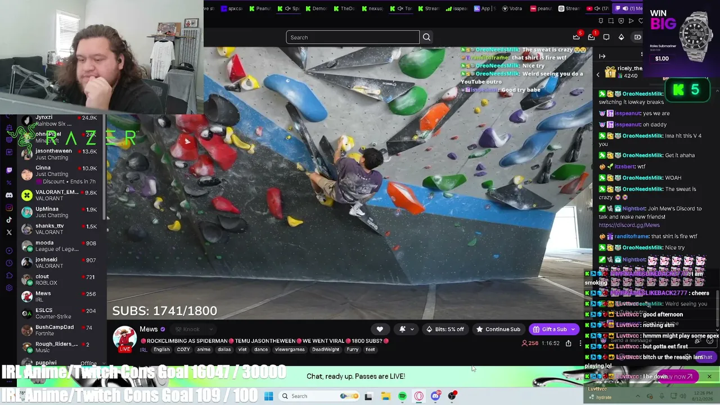Open the settings gear in browser sidebar
Viewport: 720px width, 405px height.
click(x=9, y=287)
